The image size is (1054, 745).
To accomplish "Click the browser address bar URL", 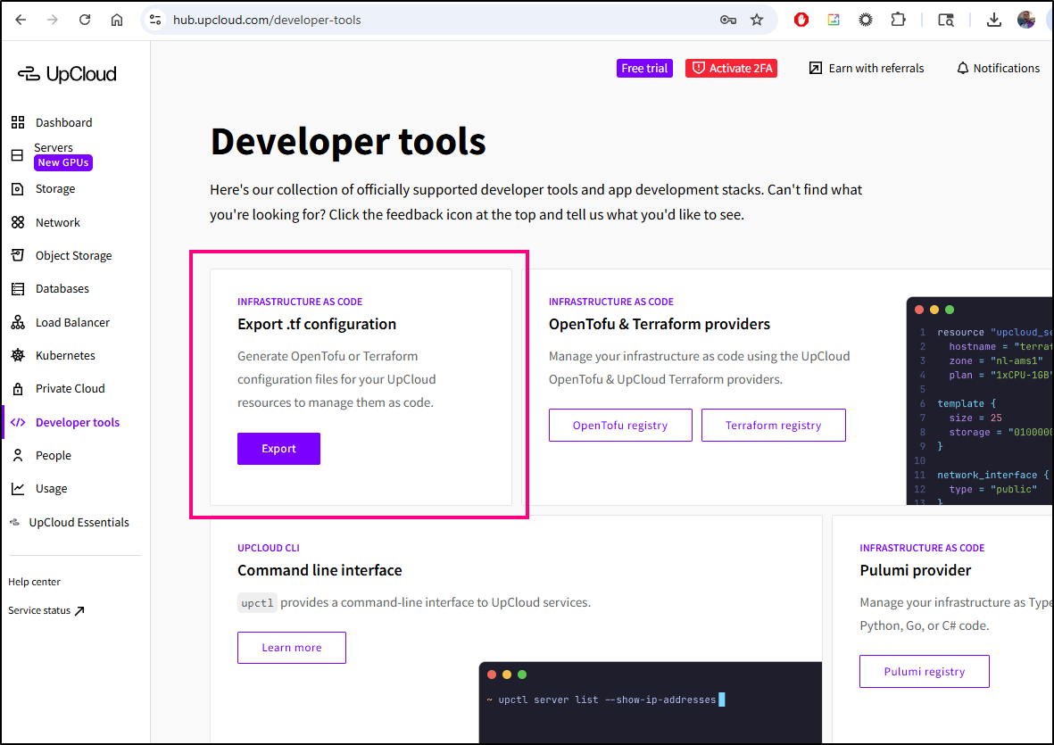I will (x=268, y=20).
